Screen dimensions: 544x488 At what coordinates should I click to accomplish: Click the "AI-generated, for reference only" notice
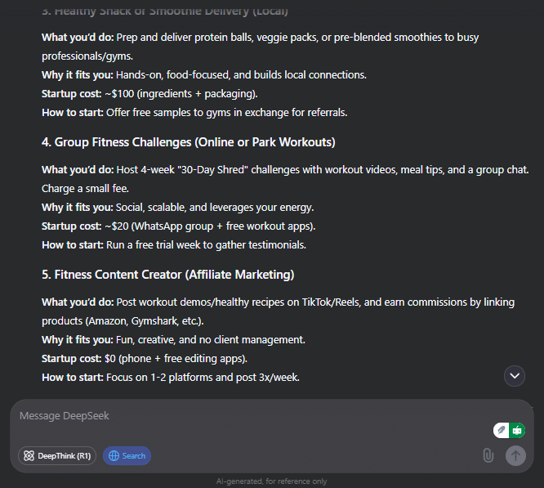click(x=272, y=481)
